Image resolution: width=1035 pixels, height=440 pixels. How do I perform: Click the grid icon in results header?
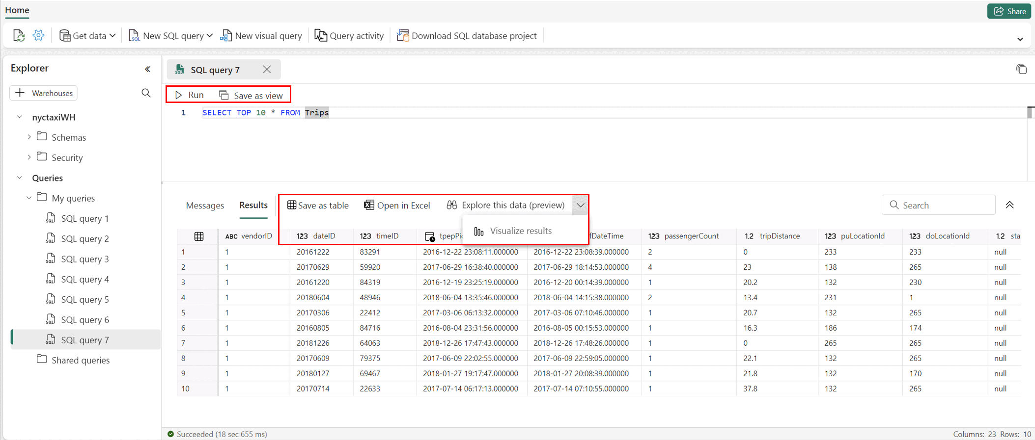click(x=199, y=236)
